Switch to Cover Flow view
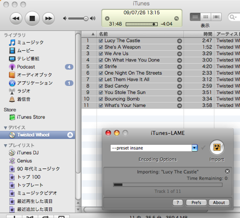 click(x=216, y=17)
